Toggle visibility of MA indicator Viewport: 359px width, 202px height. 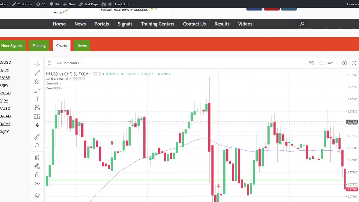pos(75,79)
